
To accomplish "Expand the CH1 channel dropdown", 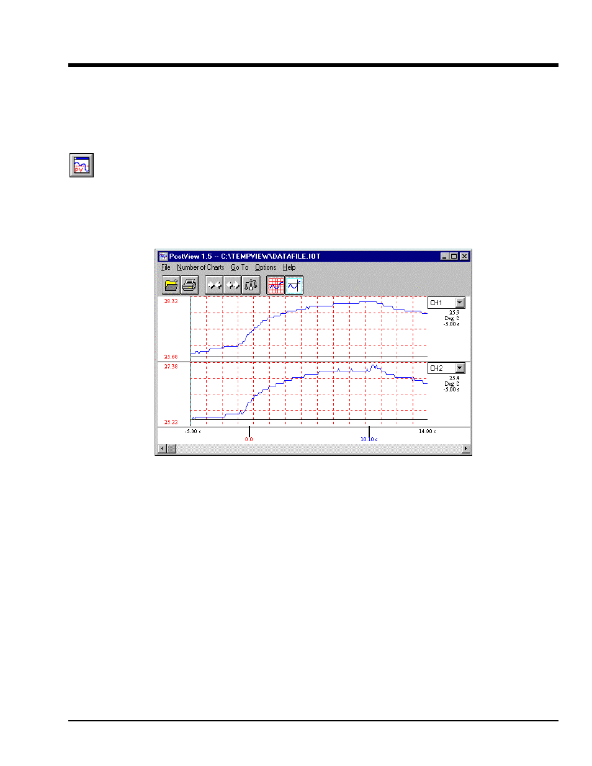I will [x=460, y=303].
